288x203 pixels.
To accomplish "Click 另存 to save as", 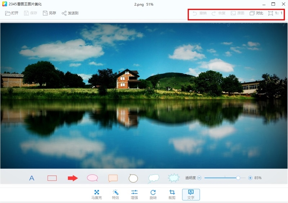I will (x=49, y=13).
